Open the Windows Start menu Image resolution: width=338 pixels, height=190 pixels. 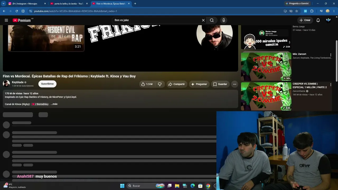[122, 186]
